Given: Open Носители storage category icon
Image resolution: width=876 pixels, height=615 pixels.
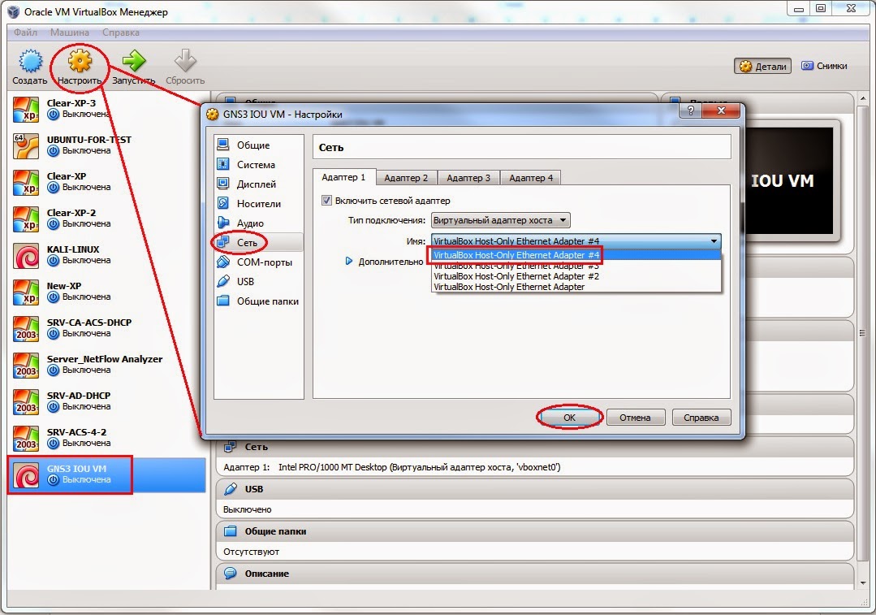Looking at the screenshot, I should click(223, 203).
